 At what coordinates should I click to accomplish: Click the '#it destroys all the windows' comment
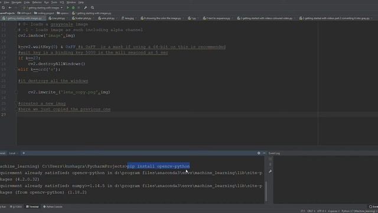(x=53, y=81)
